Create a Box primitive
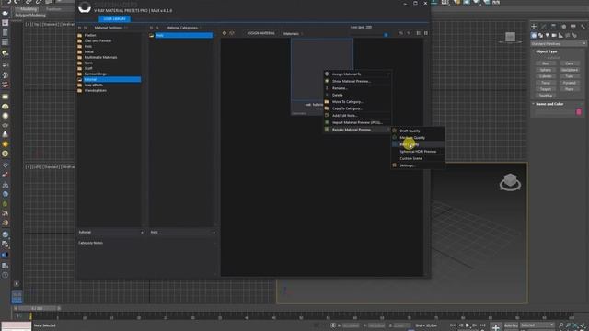This screenshot has height=331, width=589. [x=546, y=63]
